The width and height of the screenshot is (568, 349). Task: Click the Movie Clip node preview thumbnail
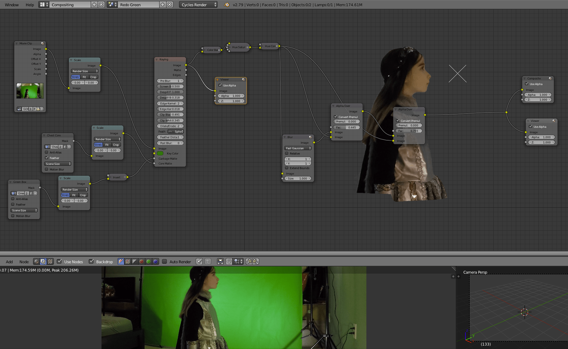pos(30,91)
